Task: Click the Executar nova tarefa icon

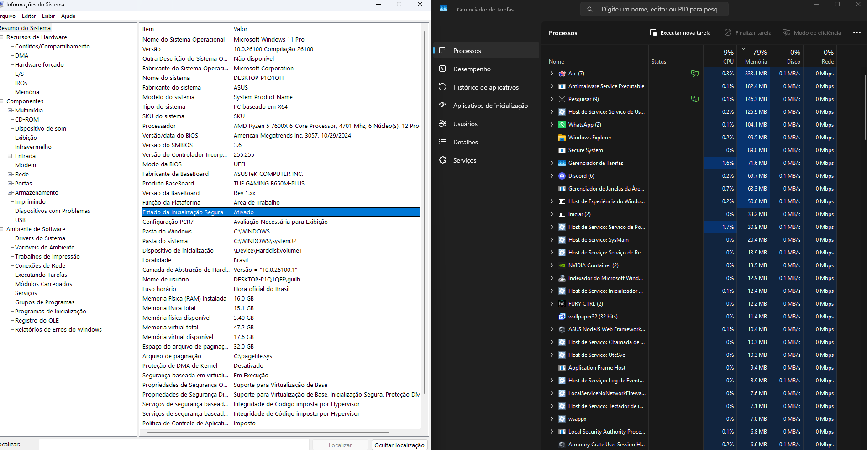Action: [x=653, y=32]
